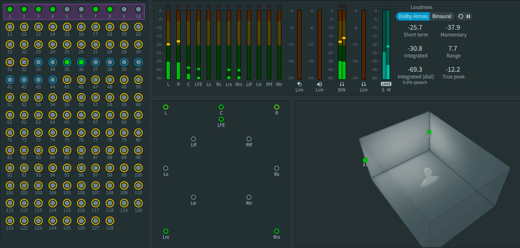Click the Lrs channel level meter

[229, 45]
